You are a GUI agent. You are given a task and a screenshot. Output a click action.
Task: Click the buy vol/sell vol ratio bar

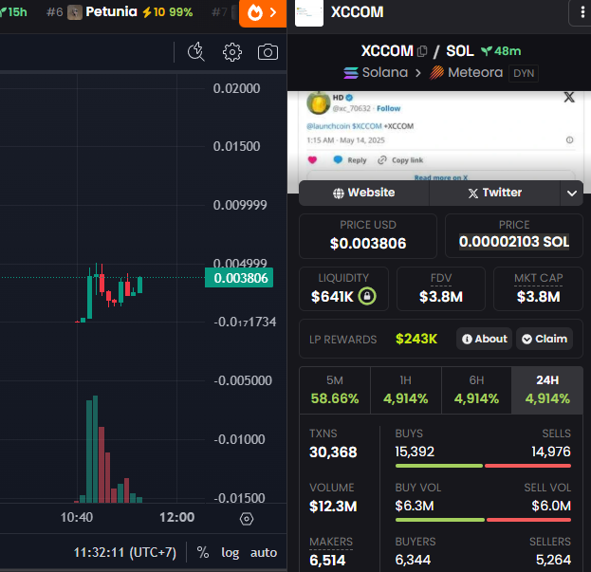point(483,520)
